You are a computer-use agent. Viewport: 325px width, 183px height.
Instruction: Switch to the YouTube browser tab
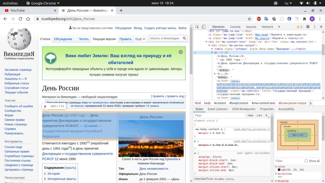(30, 10)
